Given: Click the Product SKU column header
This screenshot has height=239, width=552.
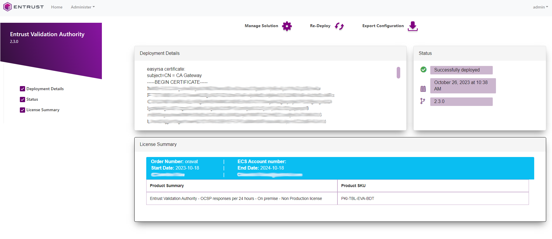Looking at the screenshot, I should [x=433, y=186].
